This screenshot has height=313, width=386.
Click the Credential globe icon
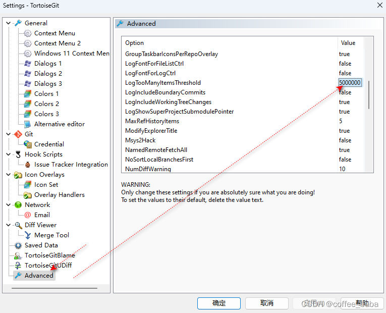[28, 144]
